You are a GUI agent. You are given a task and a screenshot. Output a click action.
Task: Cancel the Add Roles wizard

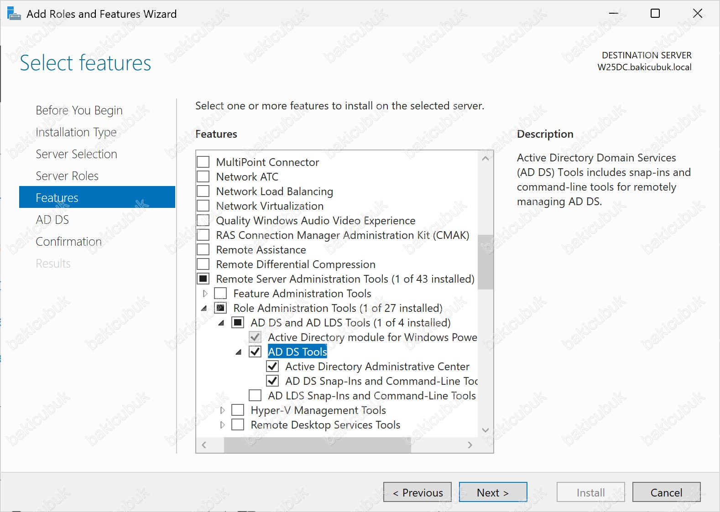click(x=666, y=492)
